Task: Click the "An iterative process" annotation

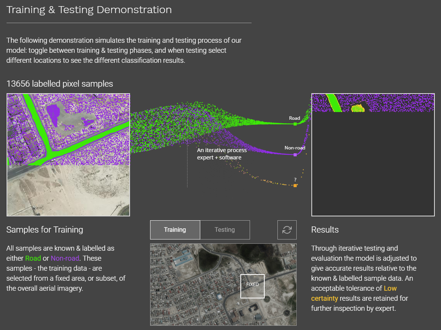Action: click(221, 150)
